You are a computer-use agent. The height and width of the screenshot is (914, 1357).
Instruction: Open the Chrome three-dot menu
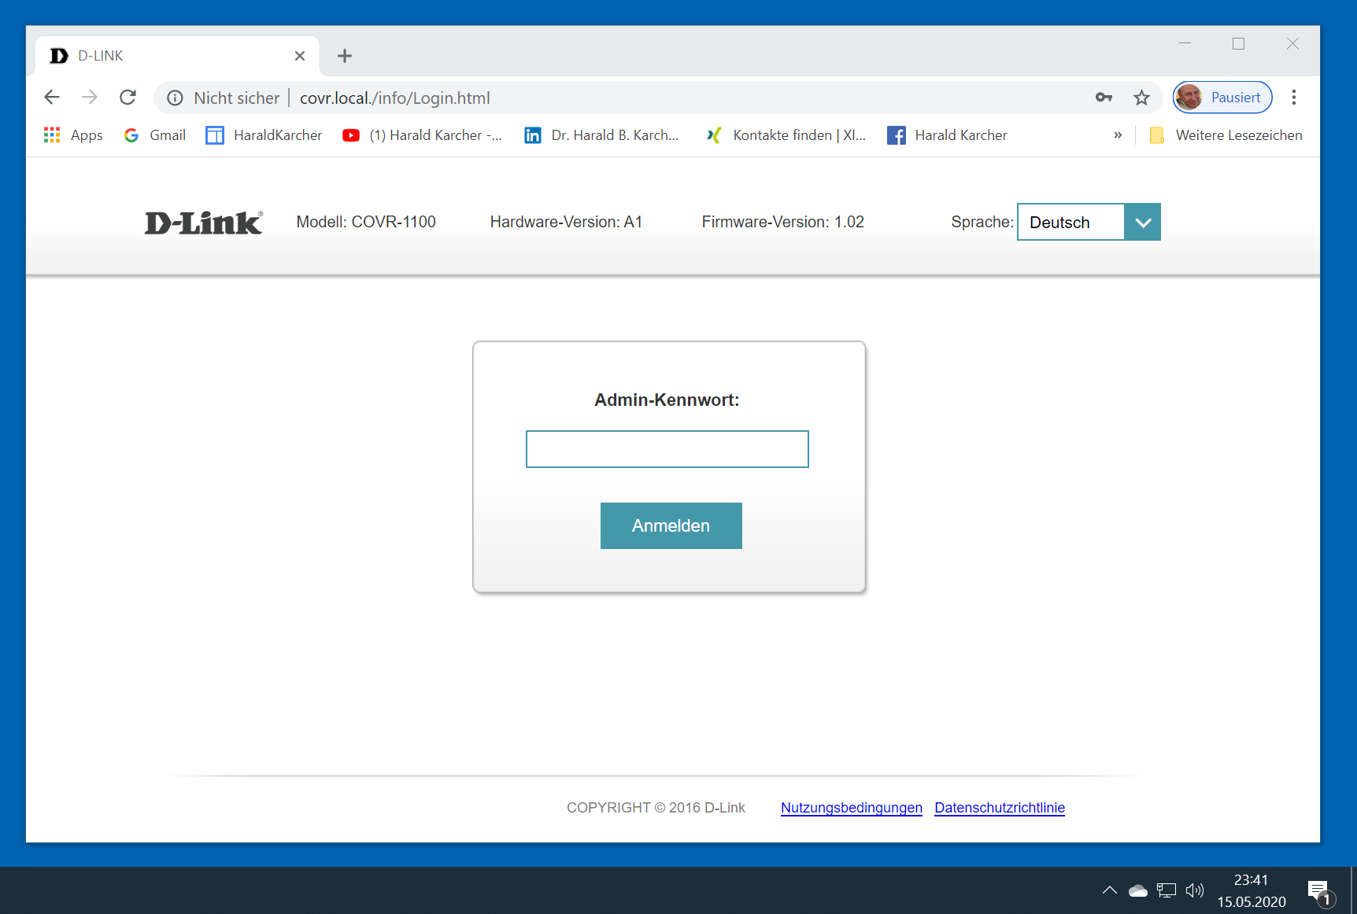tap(1293, 98)
